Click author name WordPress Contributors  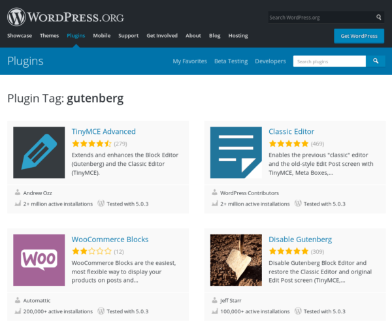[x=250, y=193]
